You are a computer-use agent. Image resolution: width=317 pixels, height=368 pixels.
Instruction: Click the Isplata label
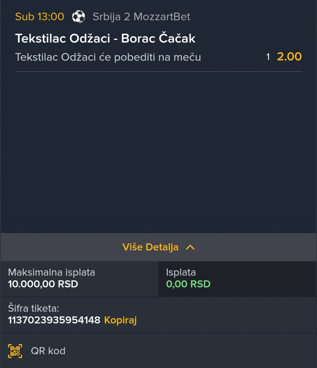coord(181,272)
